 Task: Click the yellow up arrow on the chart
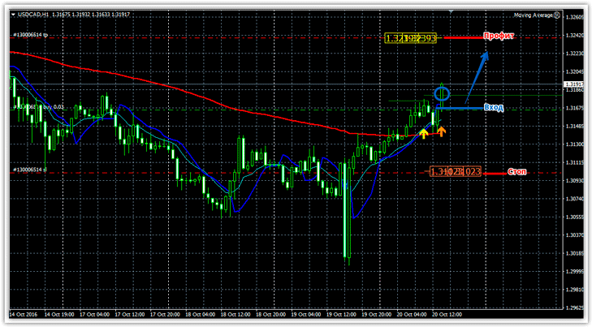point(423,131)
